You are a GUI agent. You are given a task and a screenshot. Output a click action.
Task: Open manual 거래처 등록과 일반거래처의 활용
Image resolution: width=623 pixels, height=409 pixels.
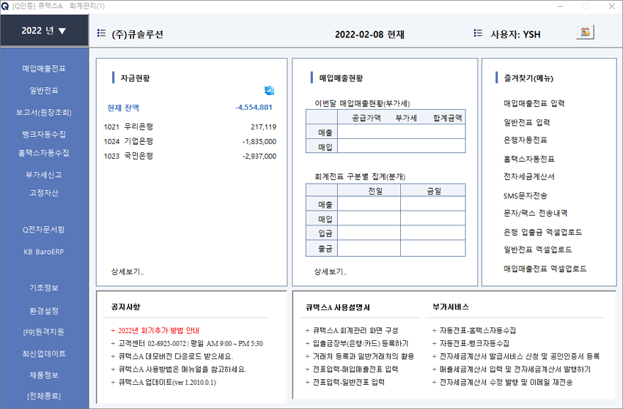click(363, 356)
